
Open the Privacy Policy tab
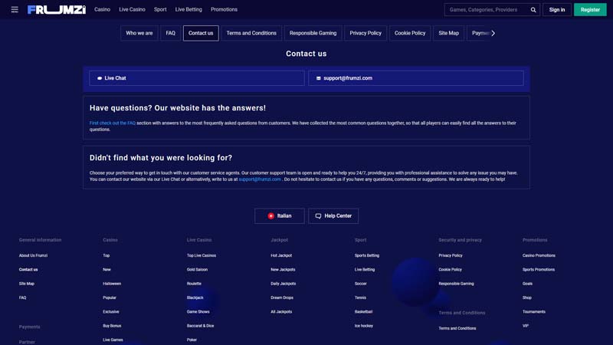point(366,33)
